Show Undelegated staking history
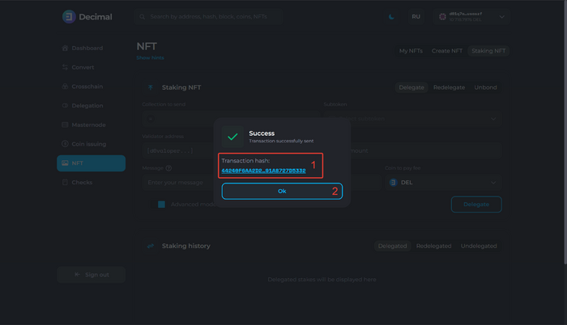 coord(479,246)
